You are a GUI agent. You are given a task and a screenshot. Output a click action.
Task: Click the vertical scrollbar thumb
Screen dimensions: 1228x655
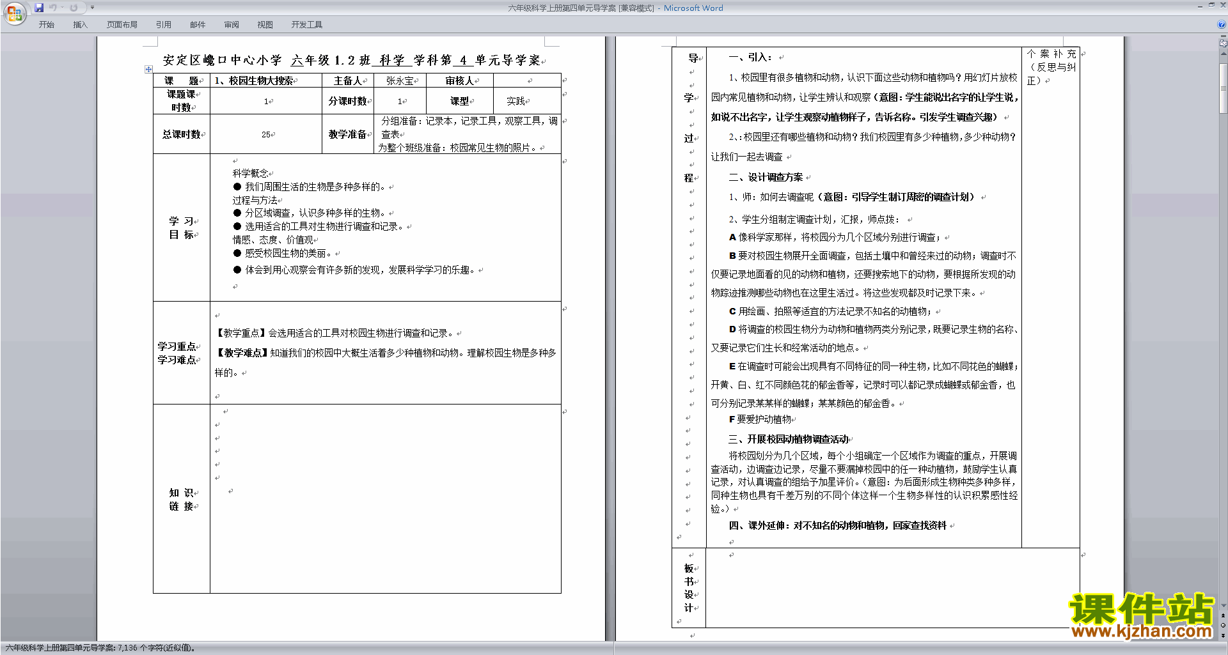click(1223, 87)
